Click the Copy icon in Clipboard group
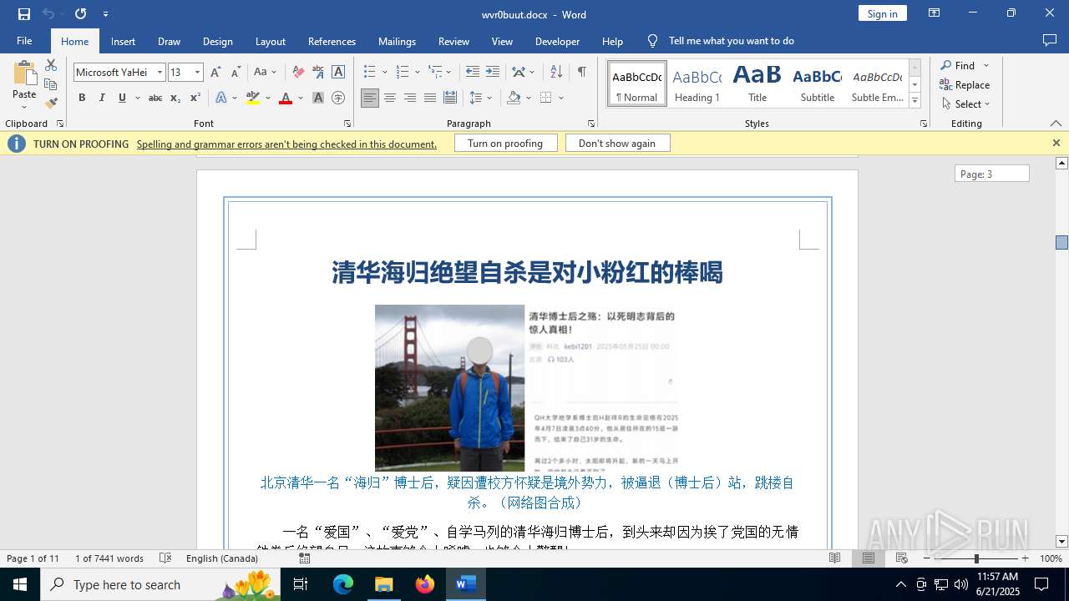1069x601 pixels. coord(51,84)
